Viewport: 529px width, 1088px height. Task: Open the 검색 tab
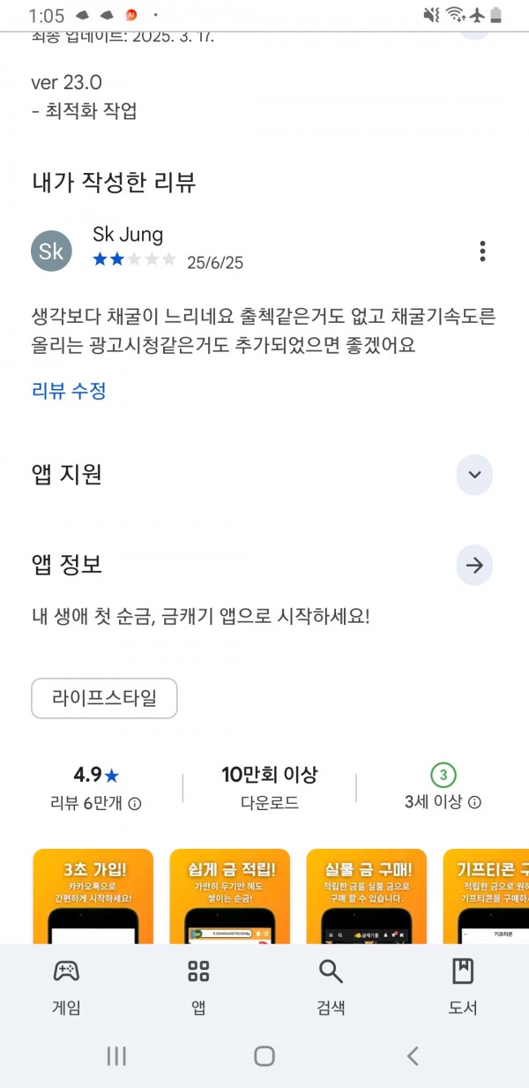pos(331,987)
